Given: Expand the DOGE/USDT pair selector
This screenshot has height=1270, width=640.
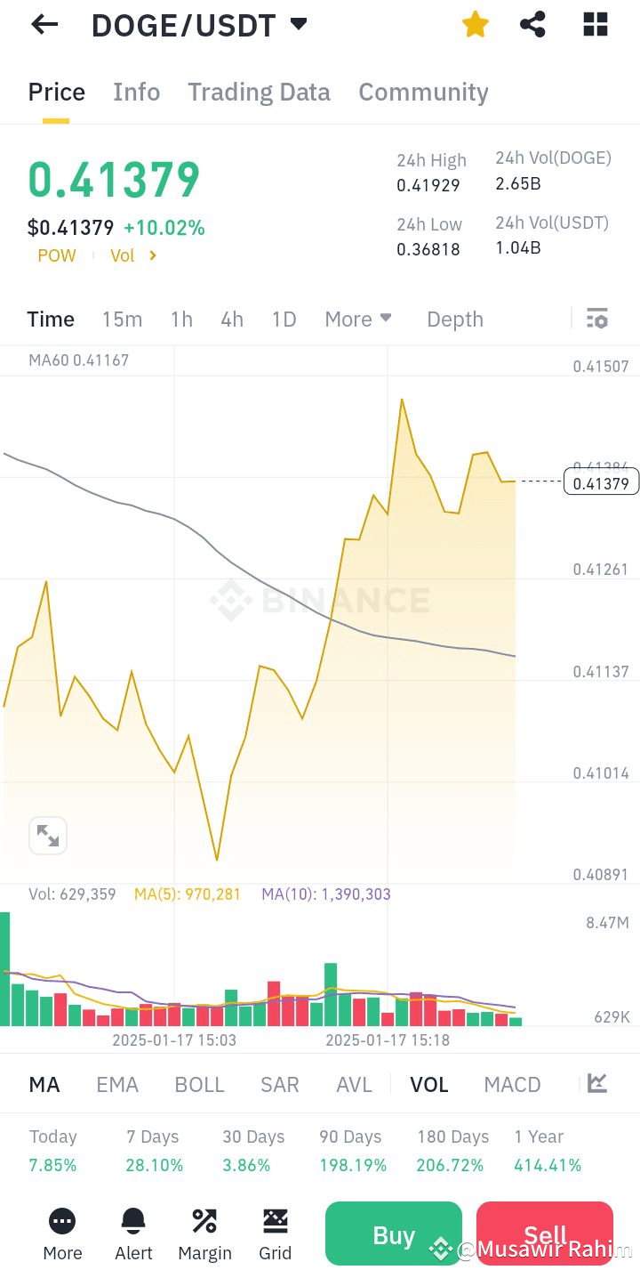Looking at the screenshot, I should 299,24.
